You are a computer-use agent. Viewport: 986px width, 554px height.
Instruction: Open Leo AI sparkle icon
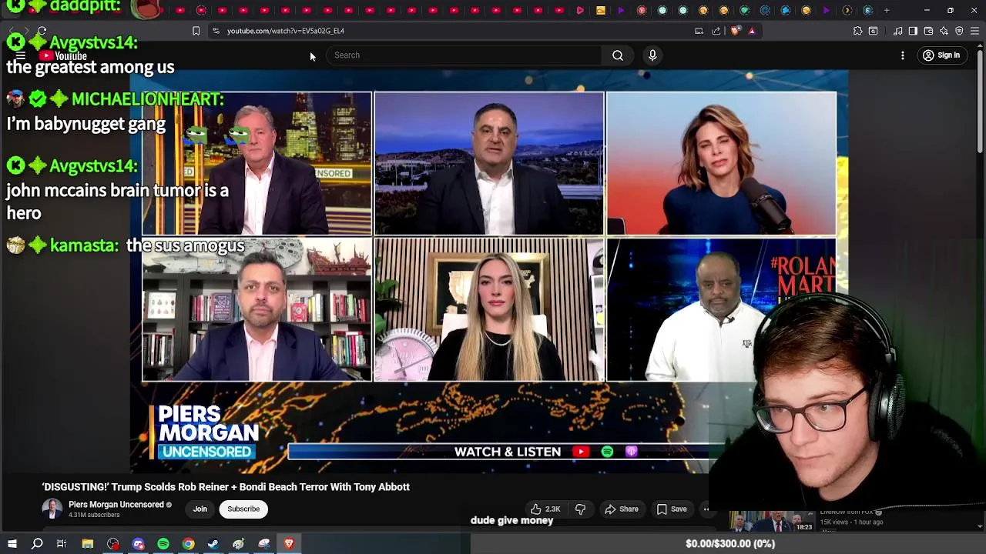(944, 31)
